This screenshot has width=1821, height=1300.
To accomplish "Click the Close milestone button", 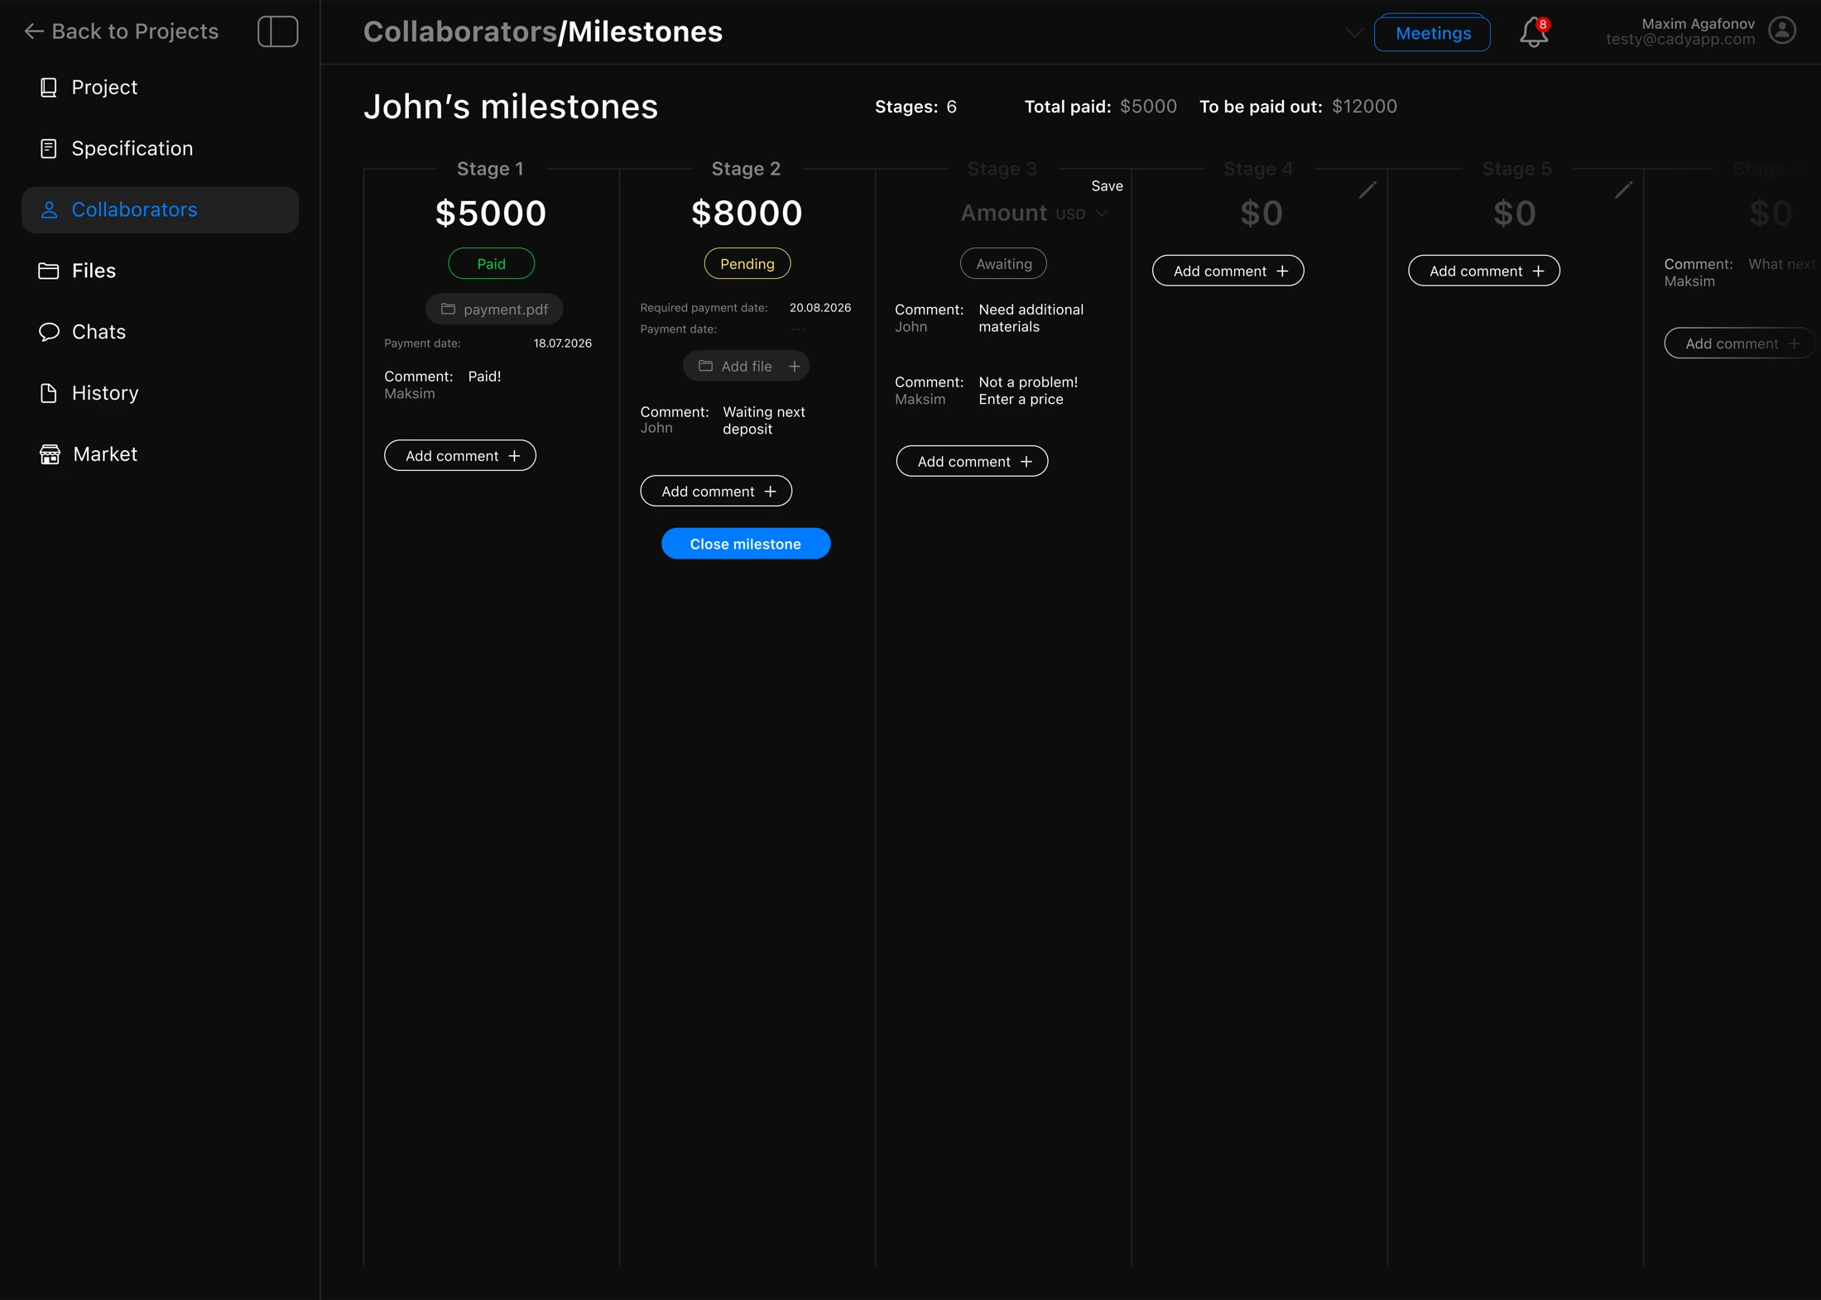I will 746,544.
